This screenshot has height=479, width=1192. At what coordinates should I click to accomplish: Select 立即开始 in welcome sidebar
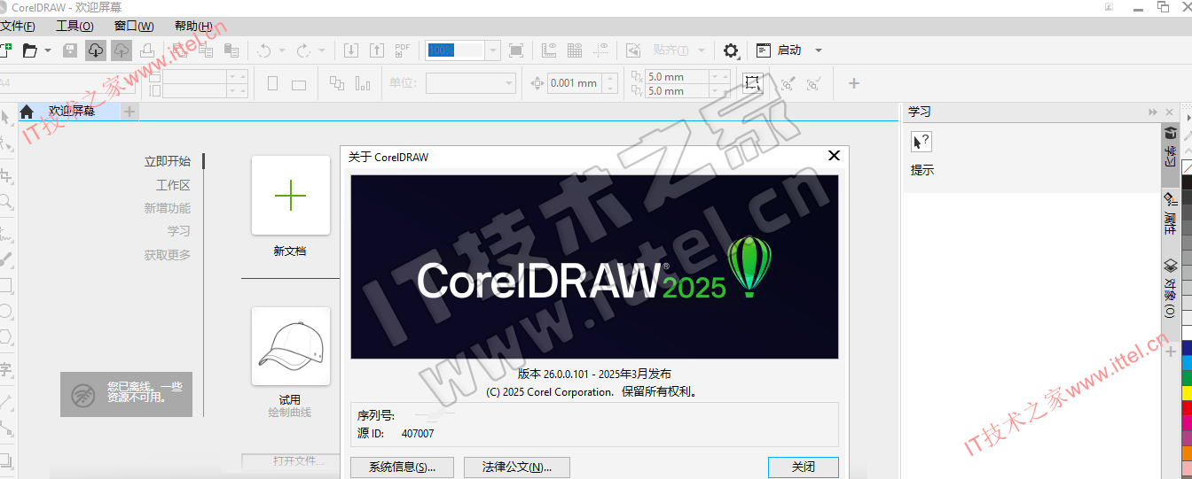click(x=168, y=161)
